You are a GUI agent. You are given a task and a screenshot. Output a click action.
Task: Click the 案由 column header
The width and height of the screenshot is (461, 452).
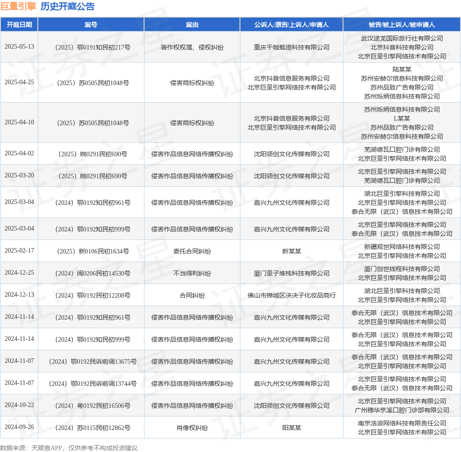(x=192, y=25)
